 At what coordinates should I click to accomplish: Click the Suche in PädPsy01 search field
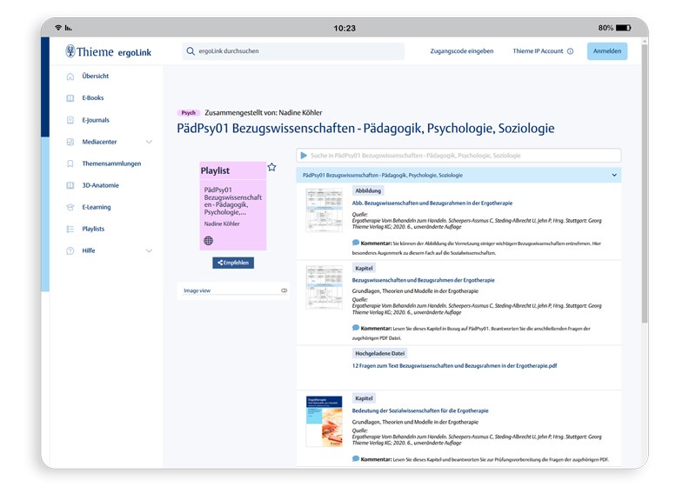(458, 156)
